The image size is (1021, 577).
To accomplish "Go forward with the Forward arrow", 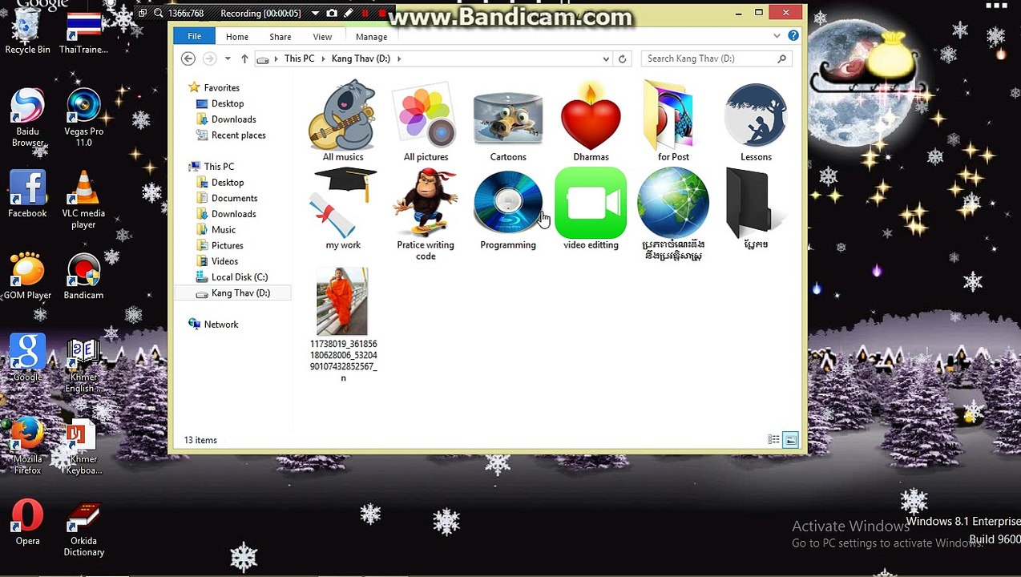I will [x=209, y=59].
